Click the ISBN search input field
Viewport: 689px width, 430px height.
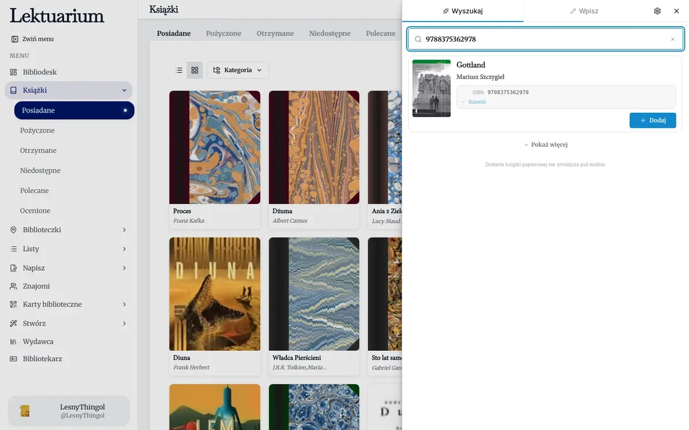pos(545,39)
